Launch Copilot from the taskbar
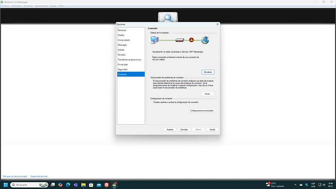The height and width of the screenshot is (189, 336). pyautogui.click(x=60, y=185)
